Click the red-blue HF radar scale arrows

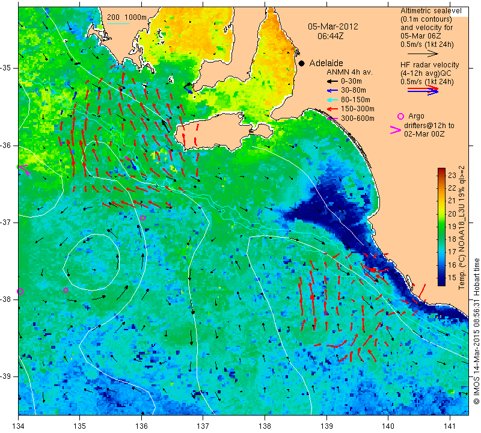(x=423, y=90)
